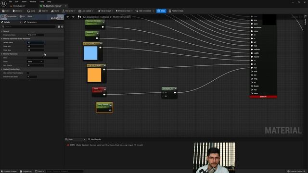Edit the Parameter Name field
This screenshot has width=308, height=173.
(35, 35)
